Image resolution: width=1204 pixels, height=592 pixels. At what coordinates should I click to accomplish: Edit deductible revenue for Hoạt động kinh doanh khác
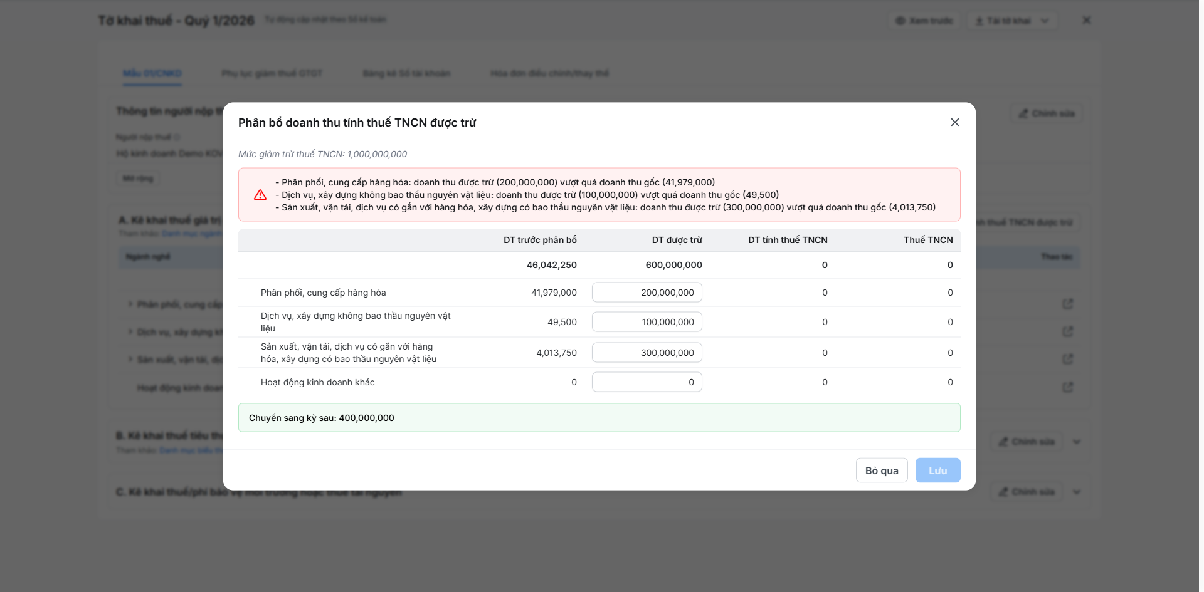tap(647, 382)
